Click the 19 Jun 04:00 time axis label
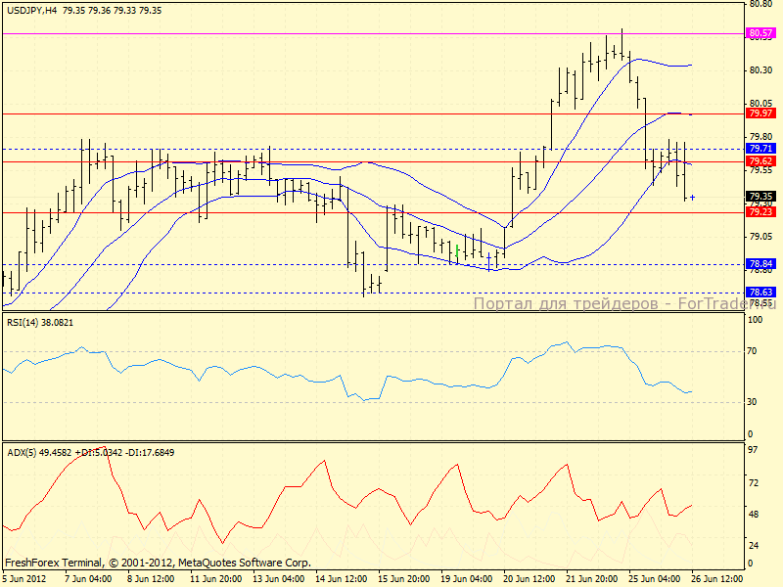The width and height of the screenshot is (783, 587). pyautogui.click(x=467, y=579)
